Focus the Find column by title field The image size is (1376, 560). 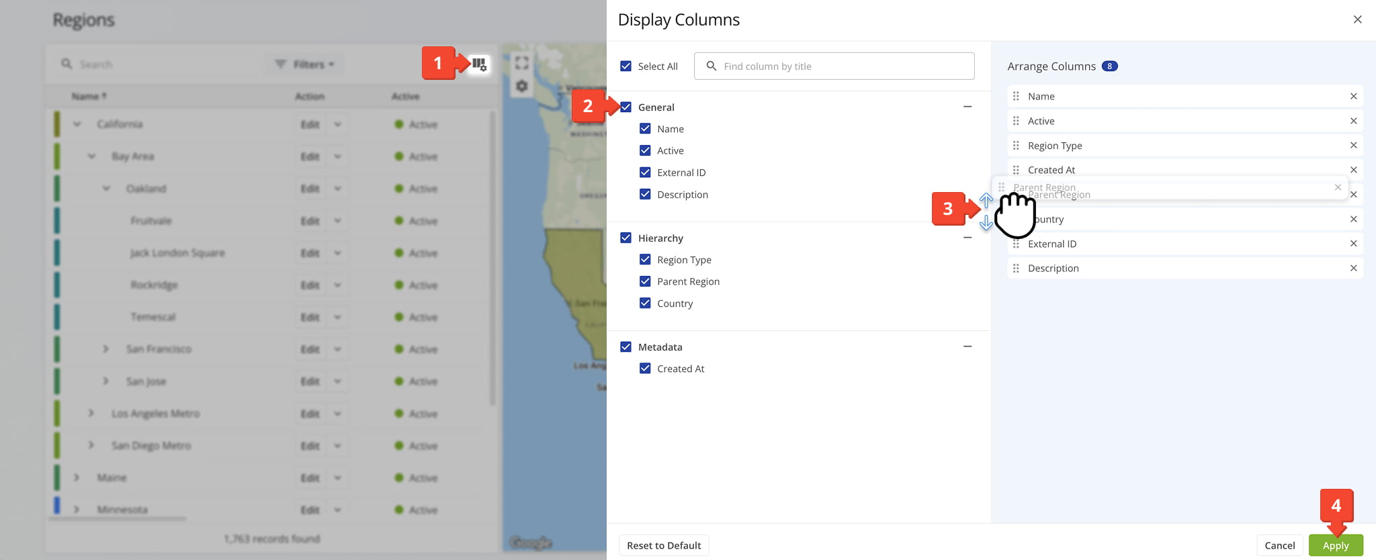pos(834,66)
